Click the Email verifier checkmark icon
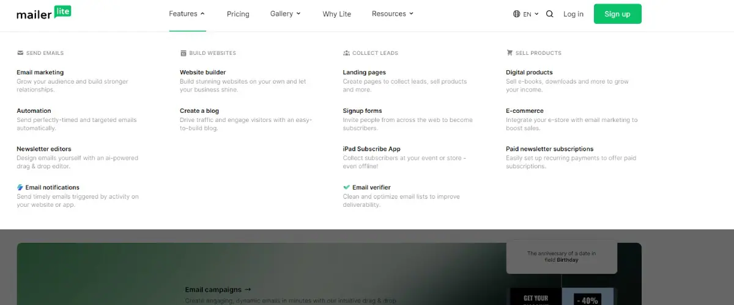Image resolution: width=734 pixels, height=305 pixels. tap(347, 188)
